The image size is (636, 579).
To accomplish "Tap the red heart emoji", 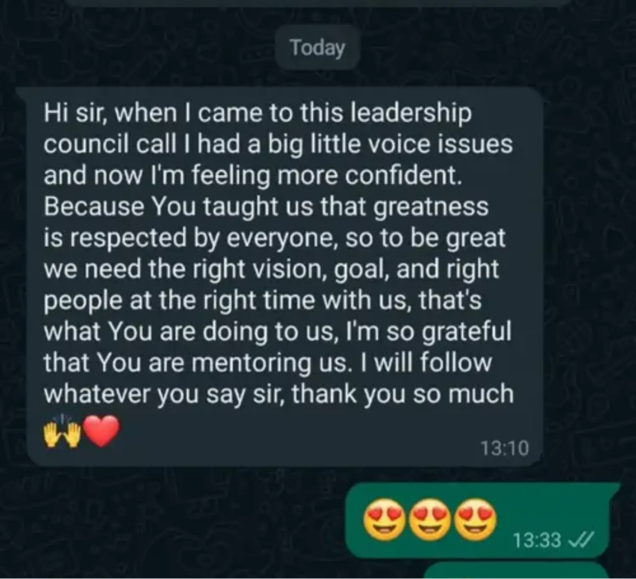I will 100,431.
